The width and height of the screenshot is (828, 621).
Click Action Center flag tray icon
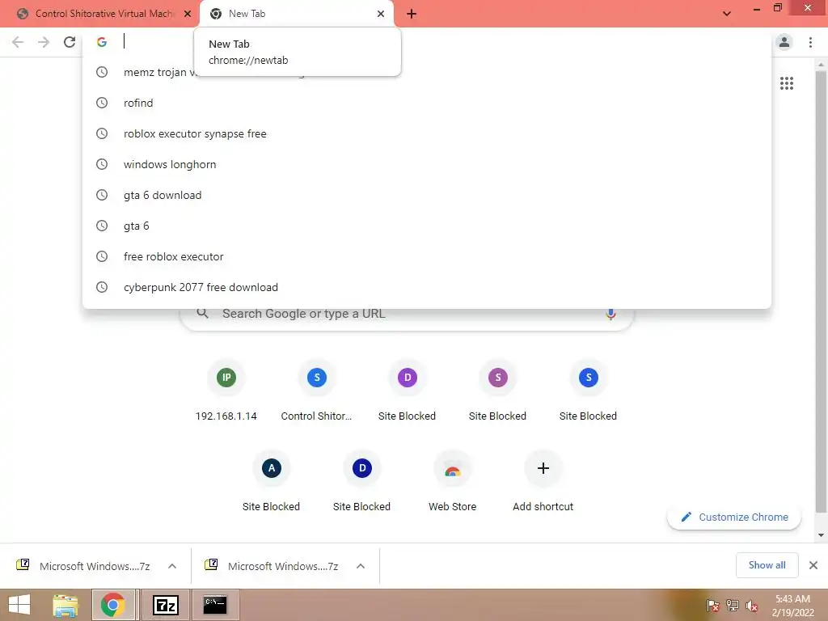(712, 606)
